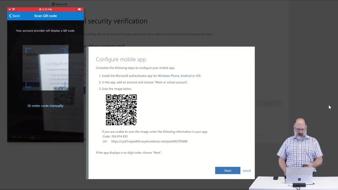Tap the battery icon in phone status bar
This screenshot has width=338, height=190.
(79, 9)
